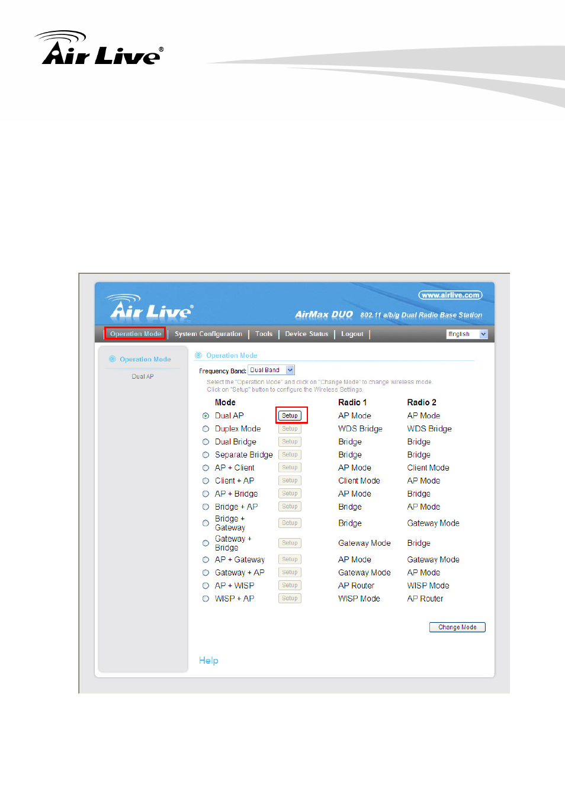
Task: Select the AP + WISP radio button
Action: tap(206, 586)
